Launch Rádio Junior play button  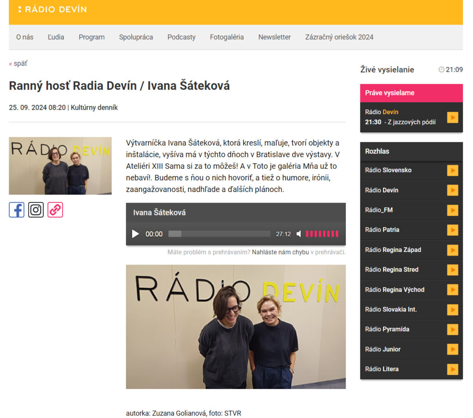coord(452,350)
